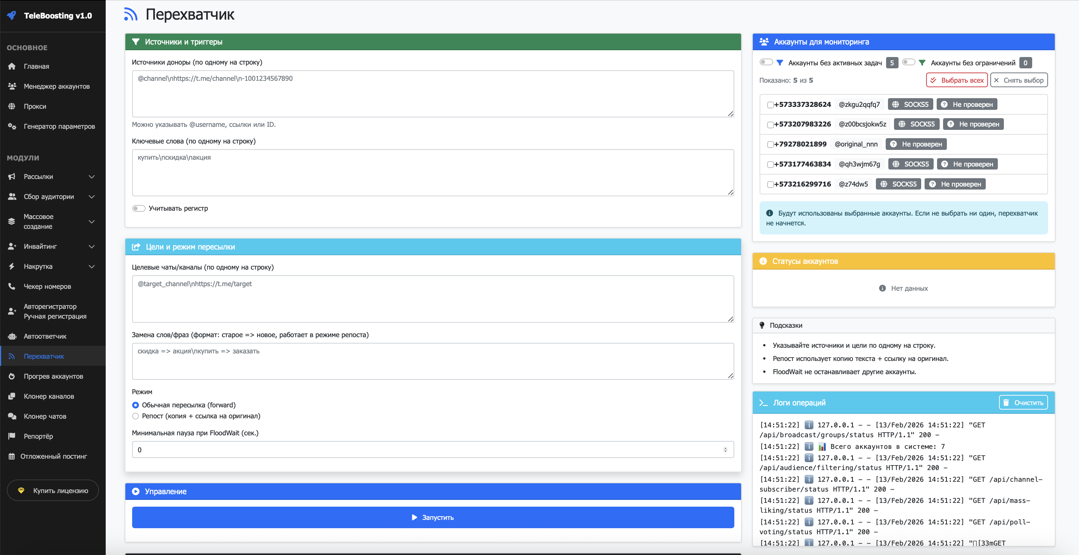
Task: Click the flame icon for Прогрев аккаунтов
Action: click(x=12, y=376)
